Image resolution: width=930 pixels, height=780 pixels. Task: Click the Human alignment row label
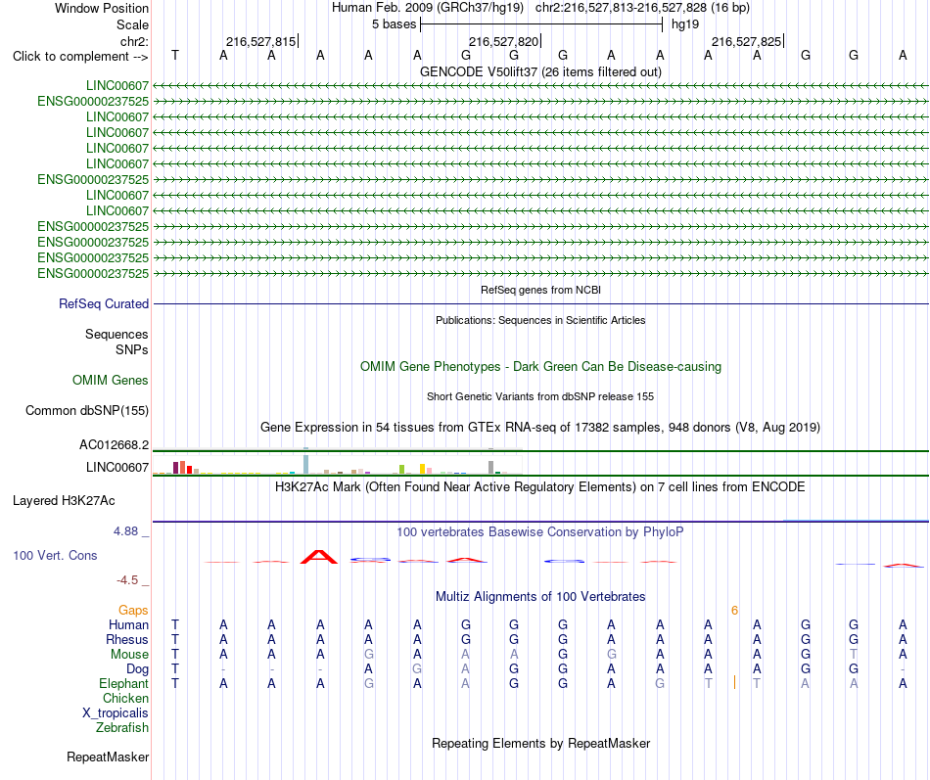click(128, 624)
